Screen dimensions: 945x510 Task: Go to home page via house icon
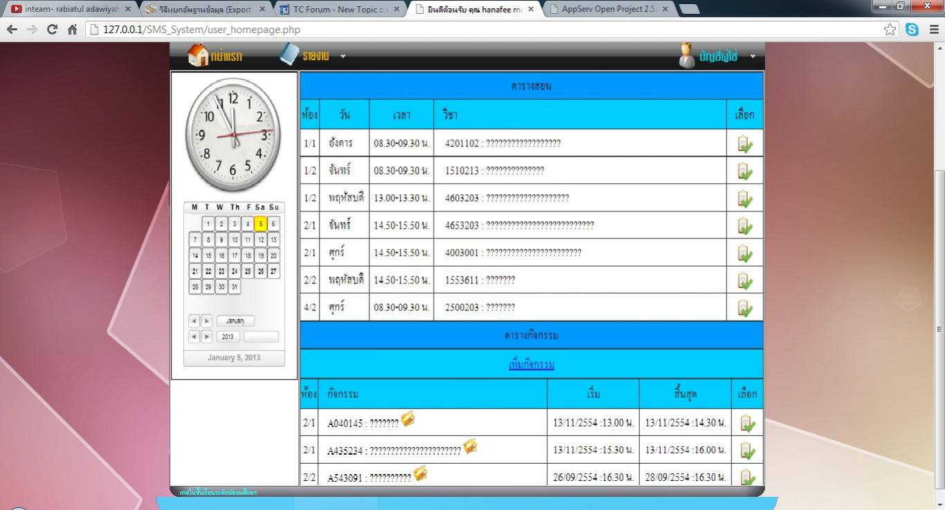[198, 55]
